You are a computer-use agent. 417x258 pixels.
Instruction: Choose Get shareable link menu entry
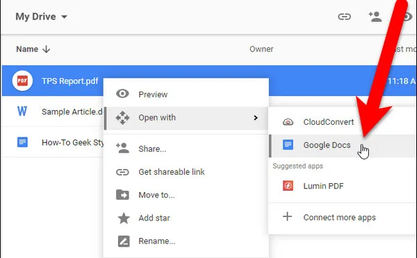coord(186,172)
